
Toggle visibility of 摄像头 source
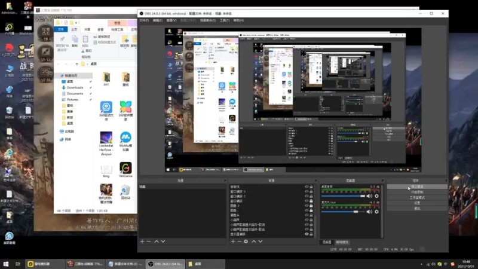(x=307, y=215)
